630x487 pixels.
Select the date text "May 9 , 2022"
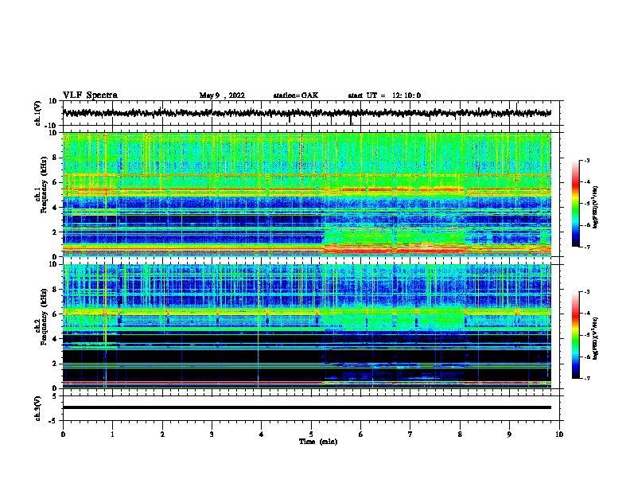coord(222,95)
